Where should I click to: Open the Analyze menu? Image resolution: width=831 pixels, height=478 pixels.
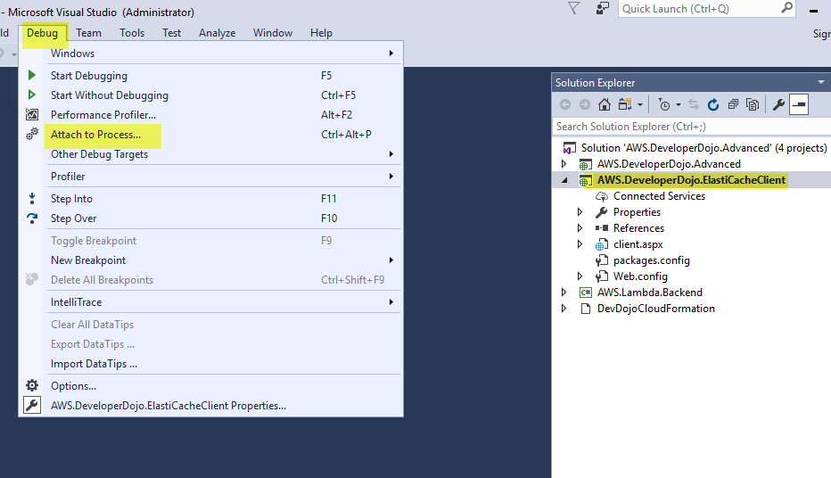(218, 33)
